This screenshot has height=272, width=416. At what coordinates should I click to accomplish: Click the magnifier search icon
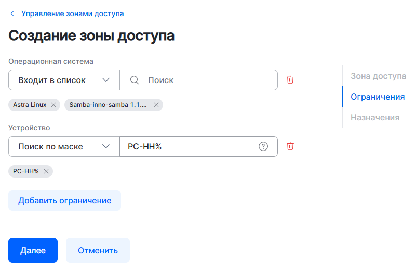click(x=134, y=80)
